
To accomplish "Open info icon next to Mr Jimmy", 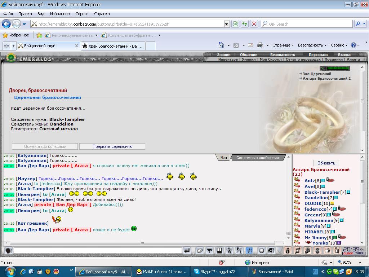I will pyautogui.click(x=335, y=237).
